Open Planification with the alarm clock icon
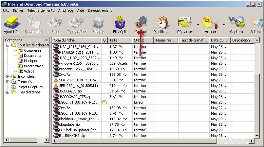This screenshot has height=147, width=264. [x=163, y=22]
